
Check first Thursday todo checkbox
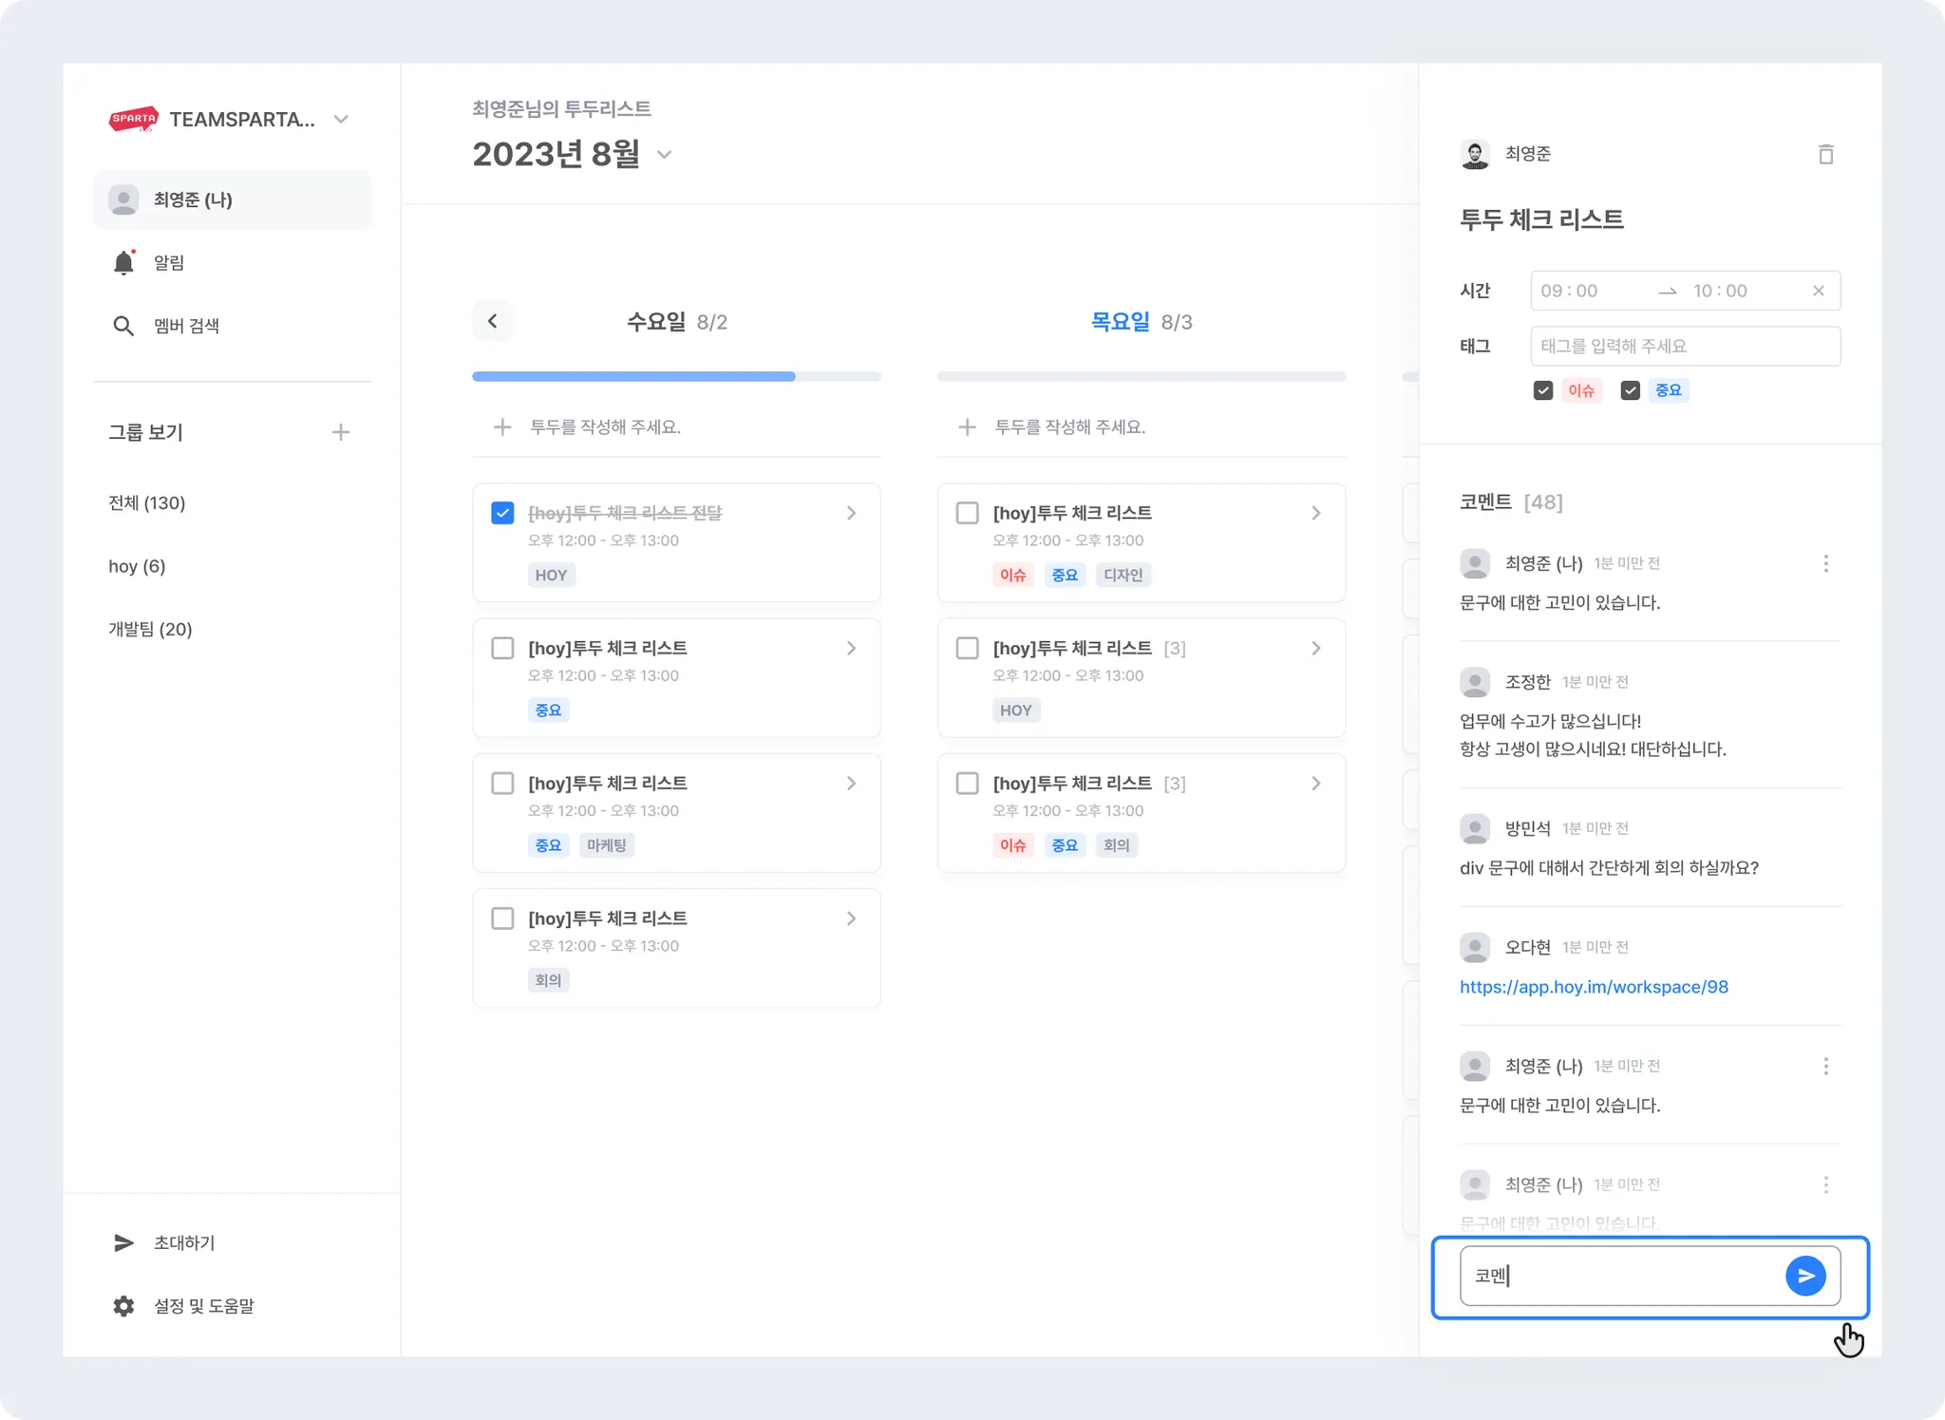(967, 513)
